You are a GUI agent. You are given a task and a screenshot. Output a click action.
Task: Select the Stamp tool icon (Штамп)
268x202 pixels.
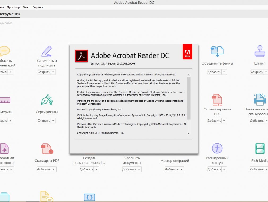pos(260,51)
